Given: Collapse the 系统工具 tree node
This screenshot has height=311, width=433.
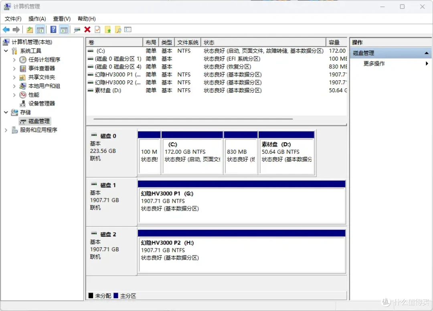Looking at the screenshot, I should pos(6,51).
